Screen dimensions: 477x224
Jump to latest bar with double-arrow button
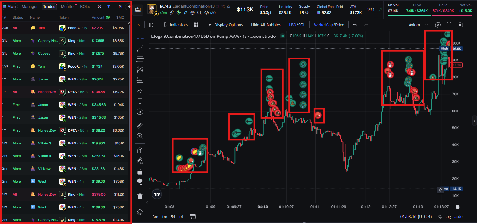440,190
